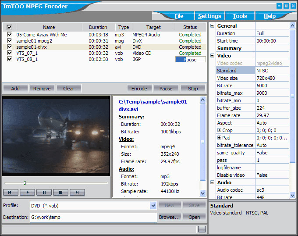Click the Disable video False value
This screenshot has height=236, width=298.
pos(272,175)
